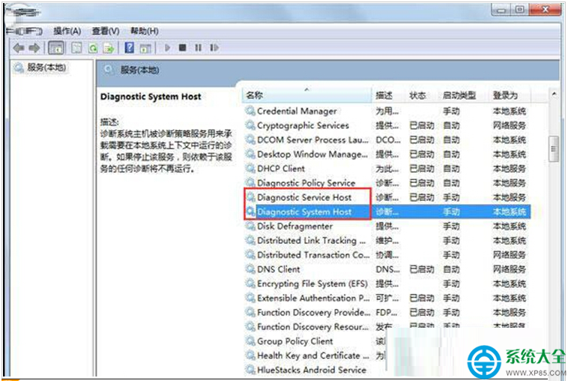
Task: Select the DNS Client service
Action: point(387,269)
